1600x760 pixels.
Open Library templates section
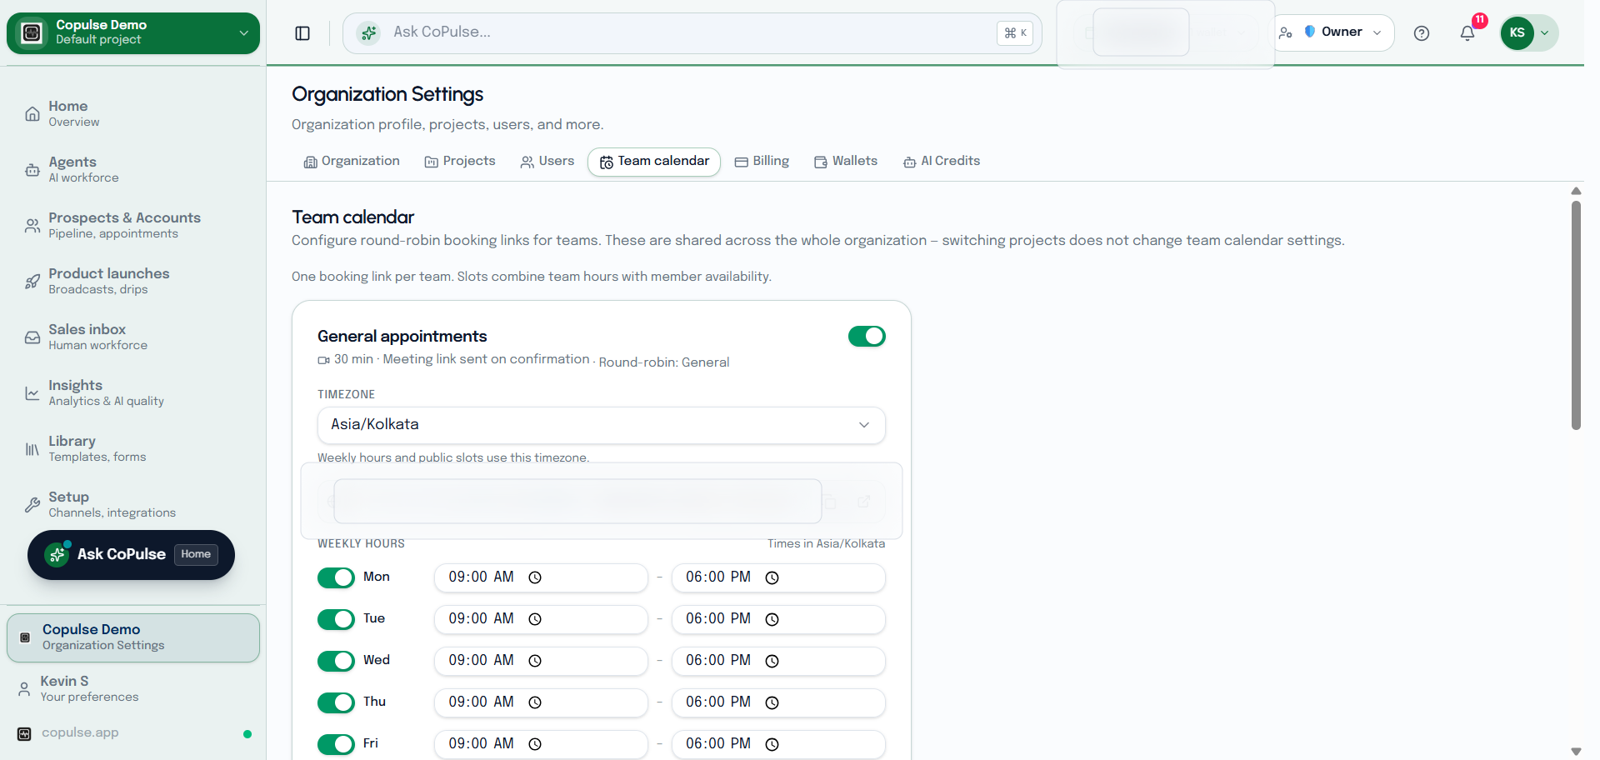pos(133,449)
